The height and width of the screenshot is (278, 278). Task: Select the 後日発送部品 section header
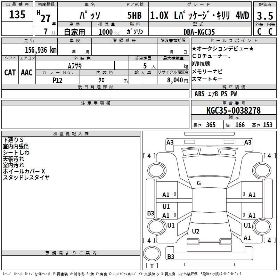pyautogui.click(x=96, y=87)
